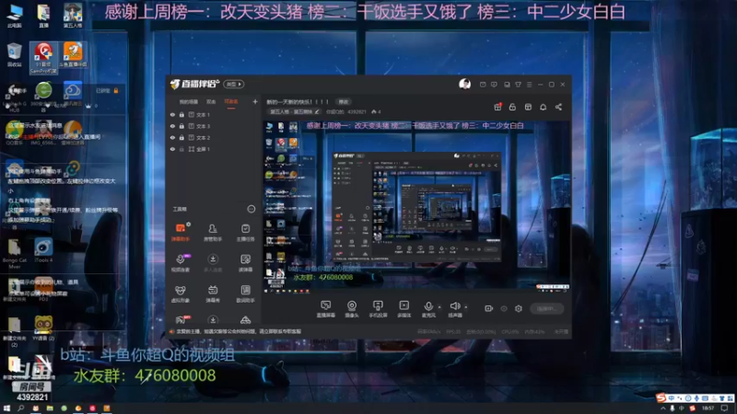Open the 弹幕秀 danmaku show tool

coord(213,293)
